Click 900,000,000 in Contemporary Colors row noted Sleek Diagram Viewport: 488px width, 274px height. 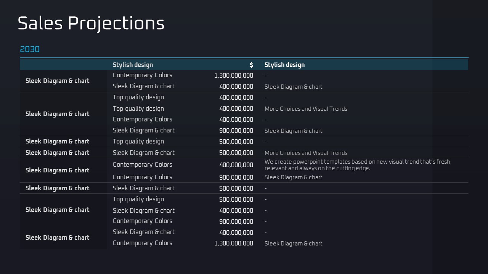click(x=236, y=177)
